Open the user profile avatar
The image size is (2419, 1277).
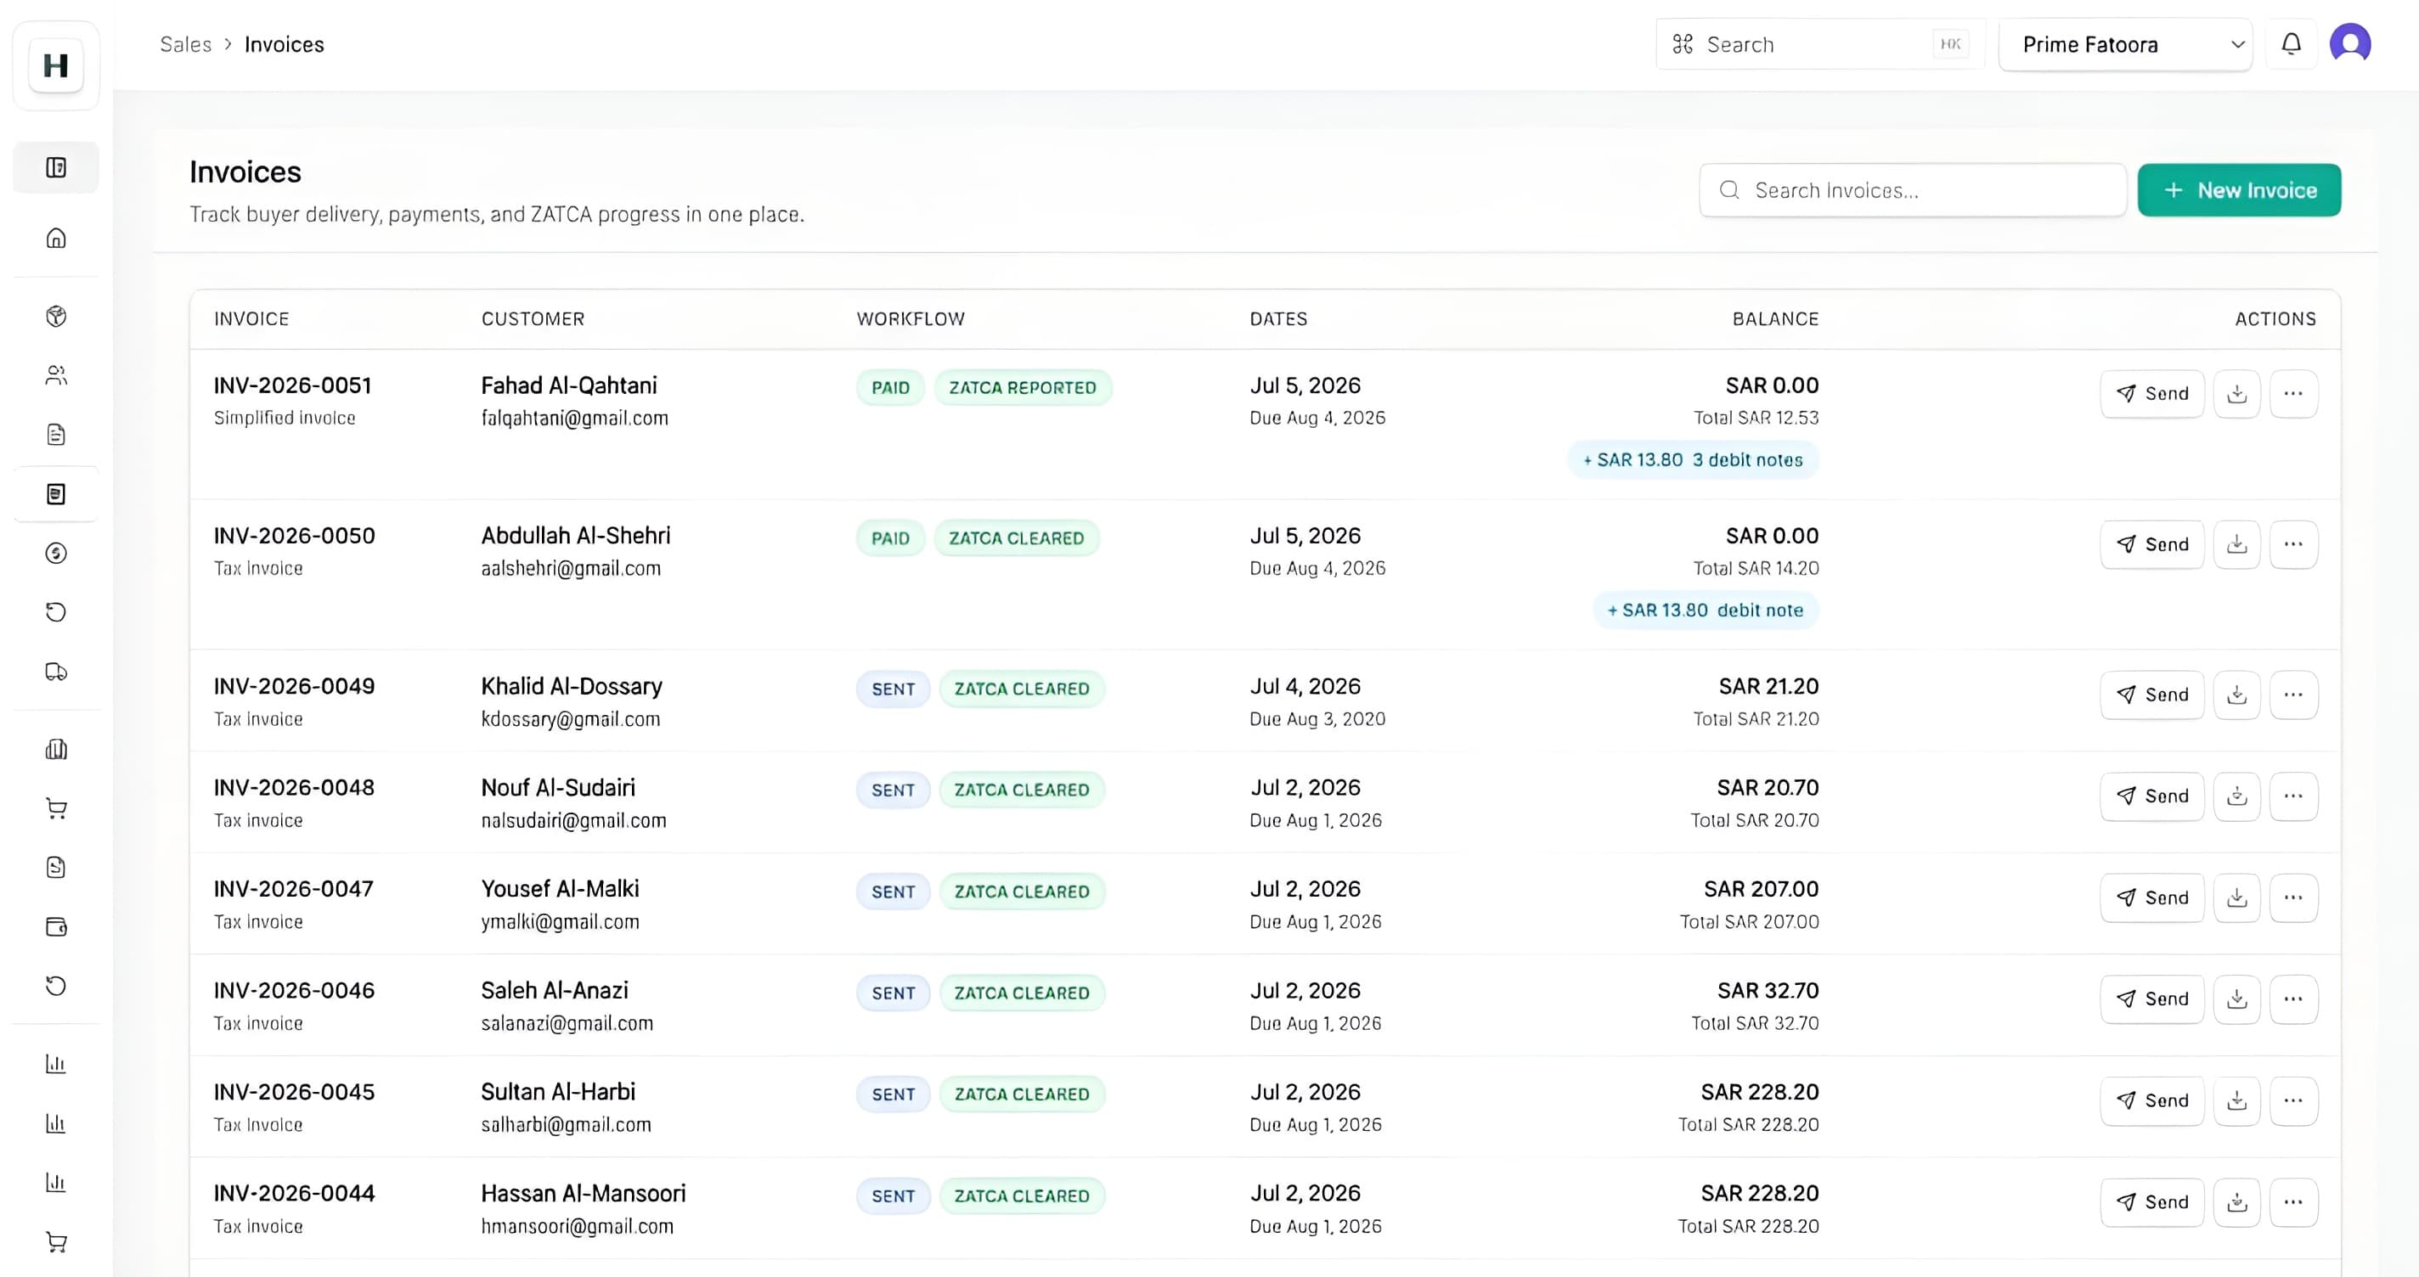2350,44
